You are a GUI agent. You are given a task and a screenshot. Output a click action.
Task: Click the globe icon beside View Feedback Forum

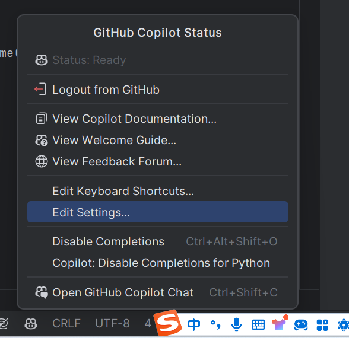42,161
